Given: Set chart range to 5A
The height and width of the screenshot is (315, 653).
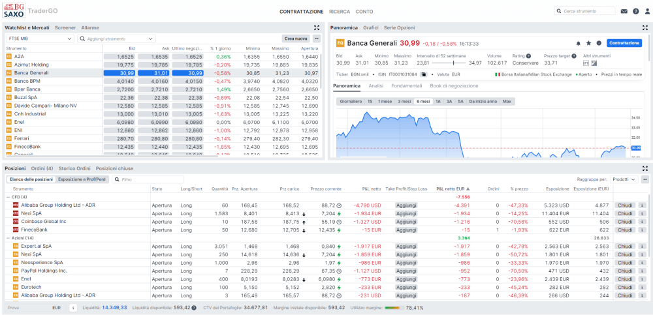Looking at the screenshot, I should 460,101.
